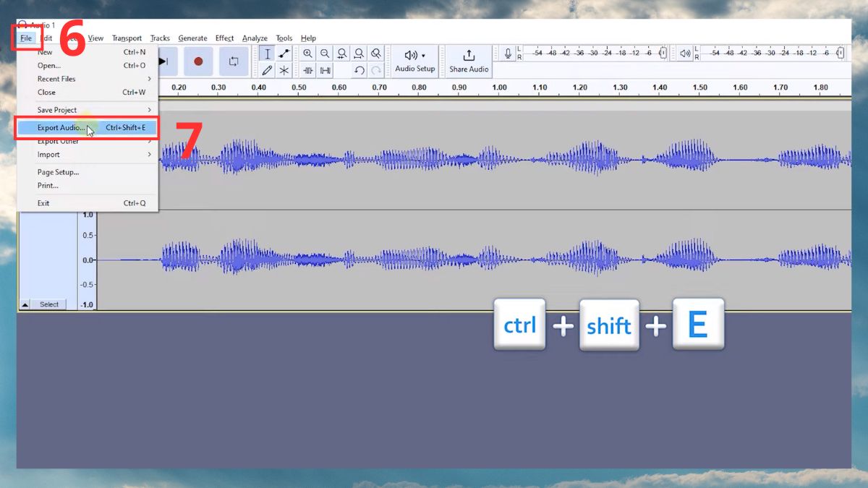
Task: Click the recording level slider handle
Action: 663,53
